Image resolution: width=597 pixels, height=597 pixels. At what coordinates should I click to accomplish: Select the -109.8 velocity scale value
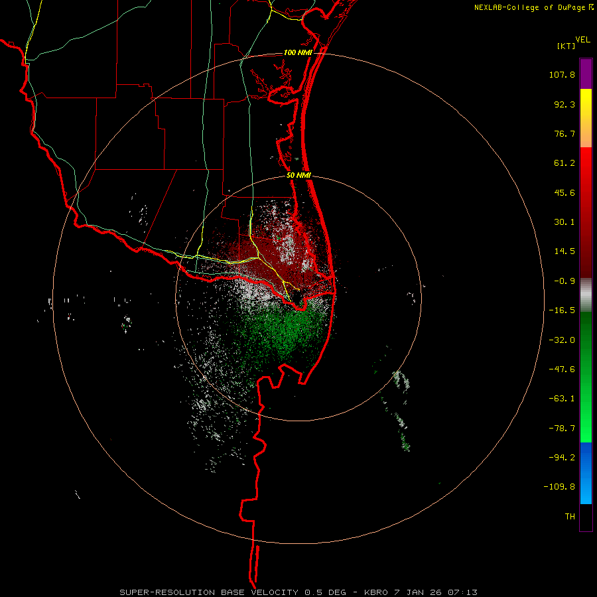[x=559, y=487]
